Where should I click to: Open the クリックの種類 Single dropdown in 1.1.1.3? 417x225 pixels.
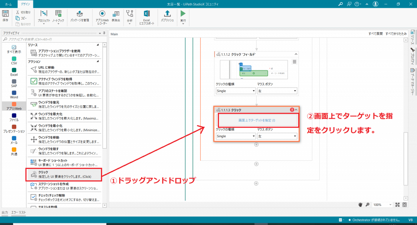click(236, 136)
